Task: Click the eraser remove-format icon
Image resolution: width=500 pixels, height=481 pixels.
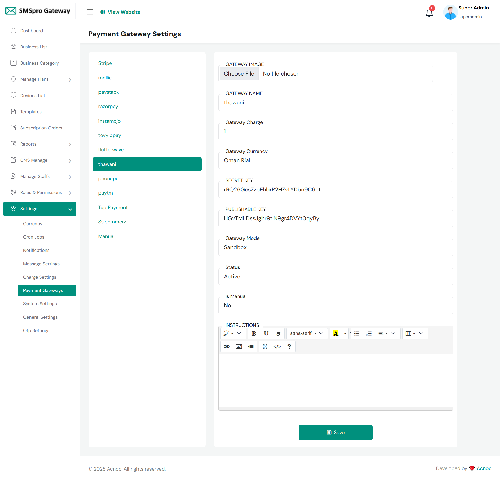Action: (278, 334)
